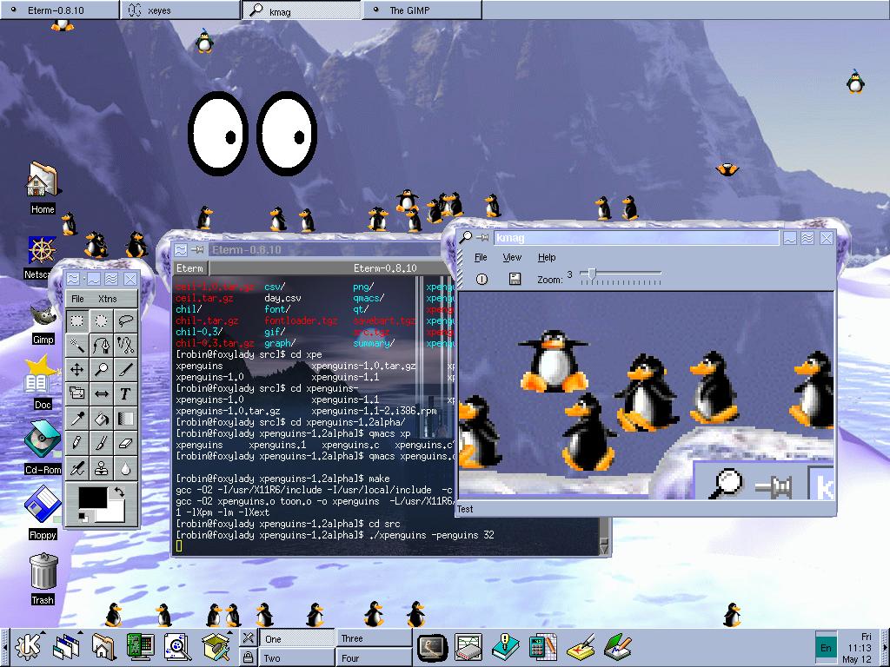Toggle kmag's stay-on-top pin

tap(481, 237)
